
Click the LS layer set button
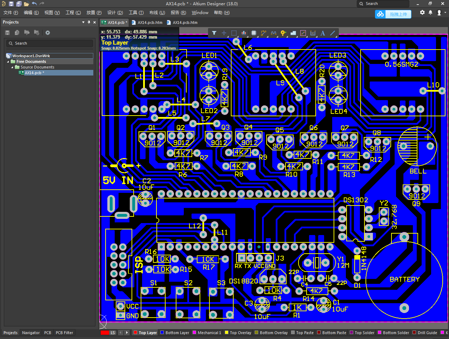point(113,333)
